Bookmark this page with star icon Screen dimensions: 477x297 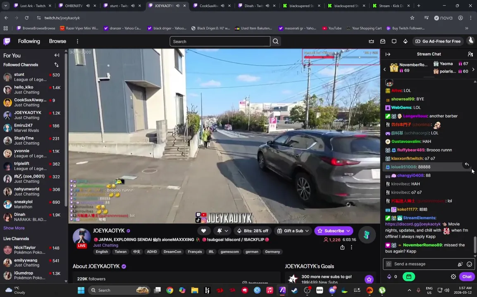412,18
